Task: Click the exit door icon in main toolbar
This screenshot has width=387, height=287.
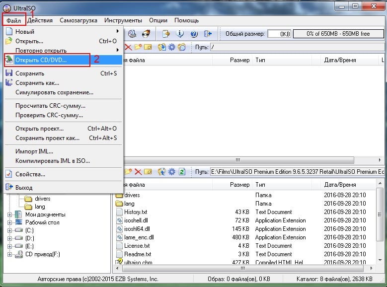Action: [x=208, y=34]
